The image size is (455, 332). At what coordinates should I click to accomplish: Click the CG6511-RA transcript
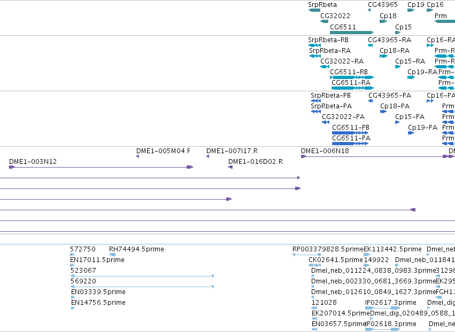[352, 88]
